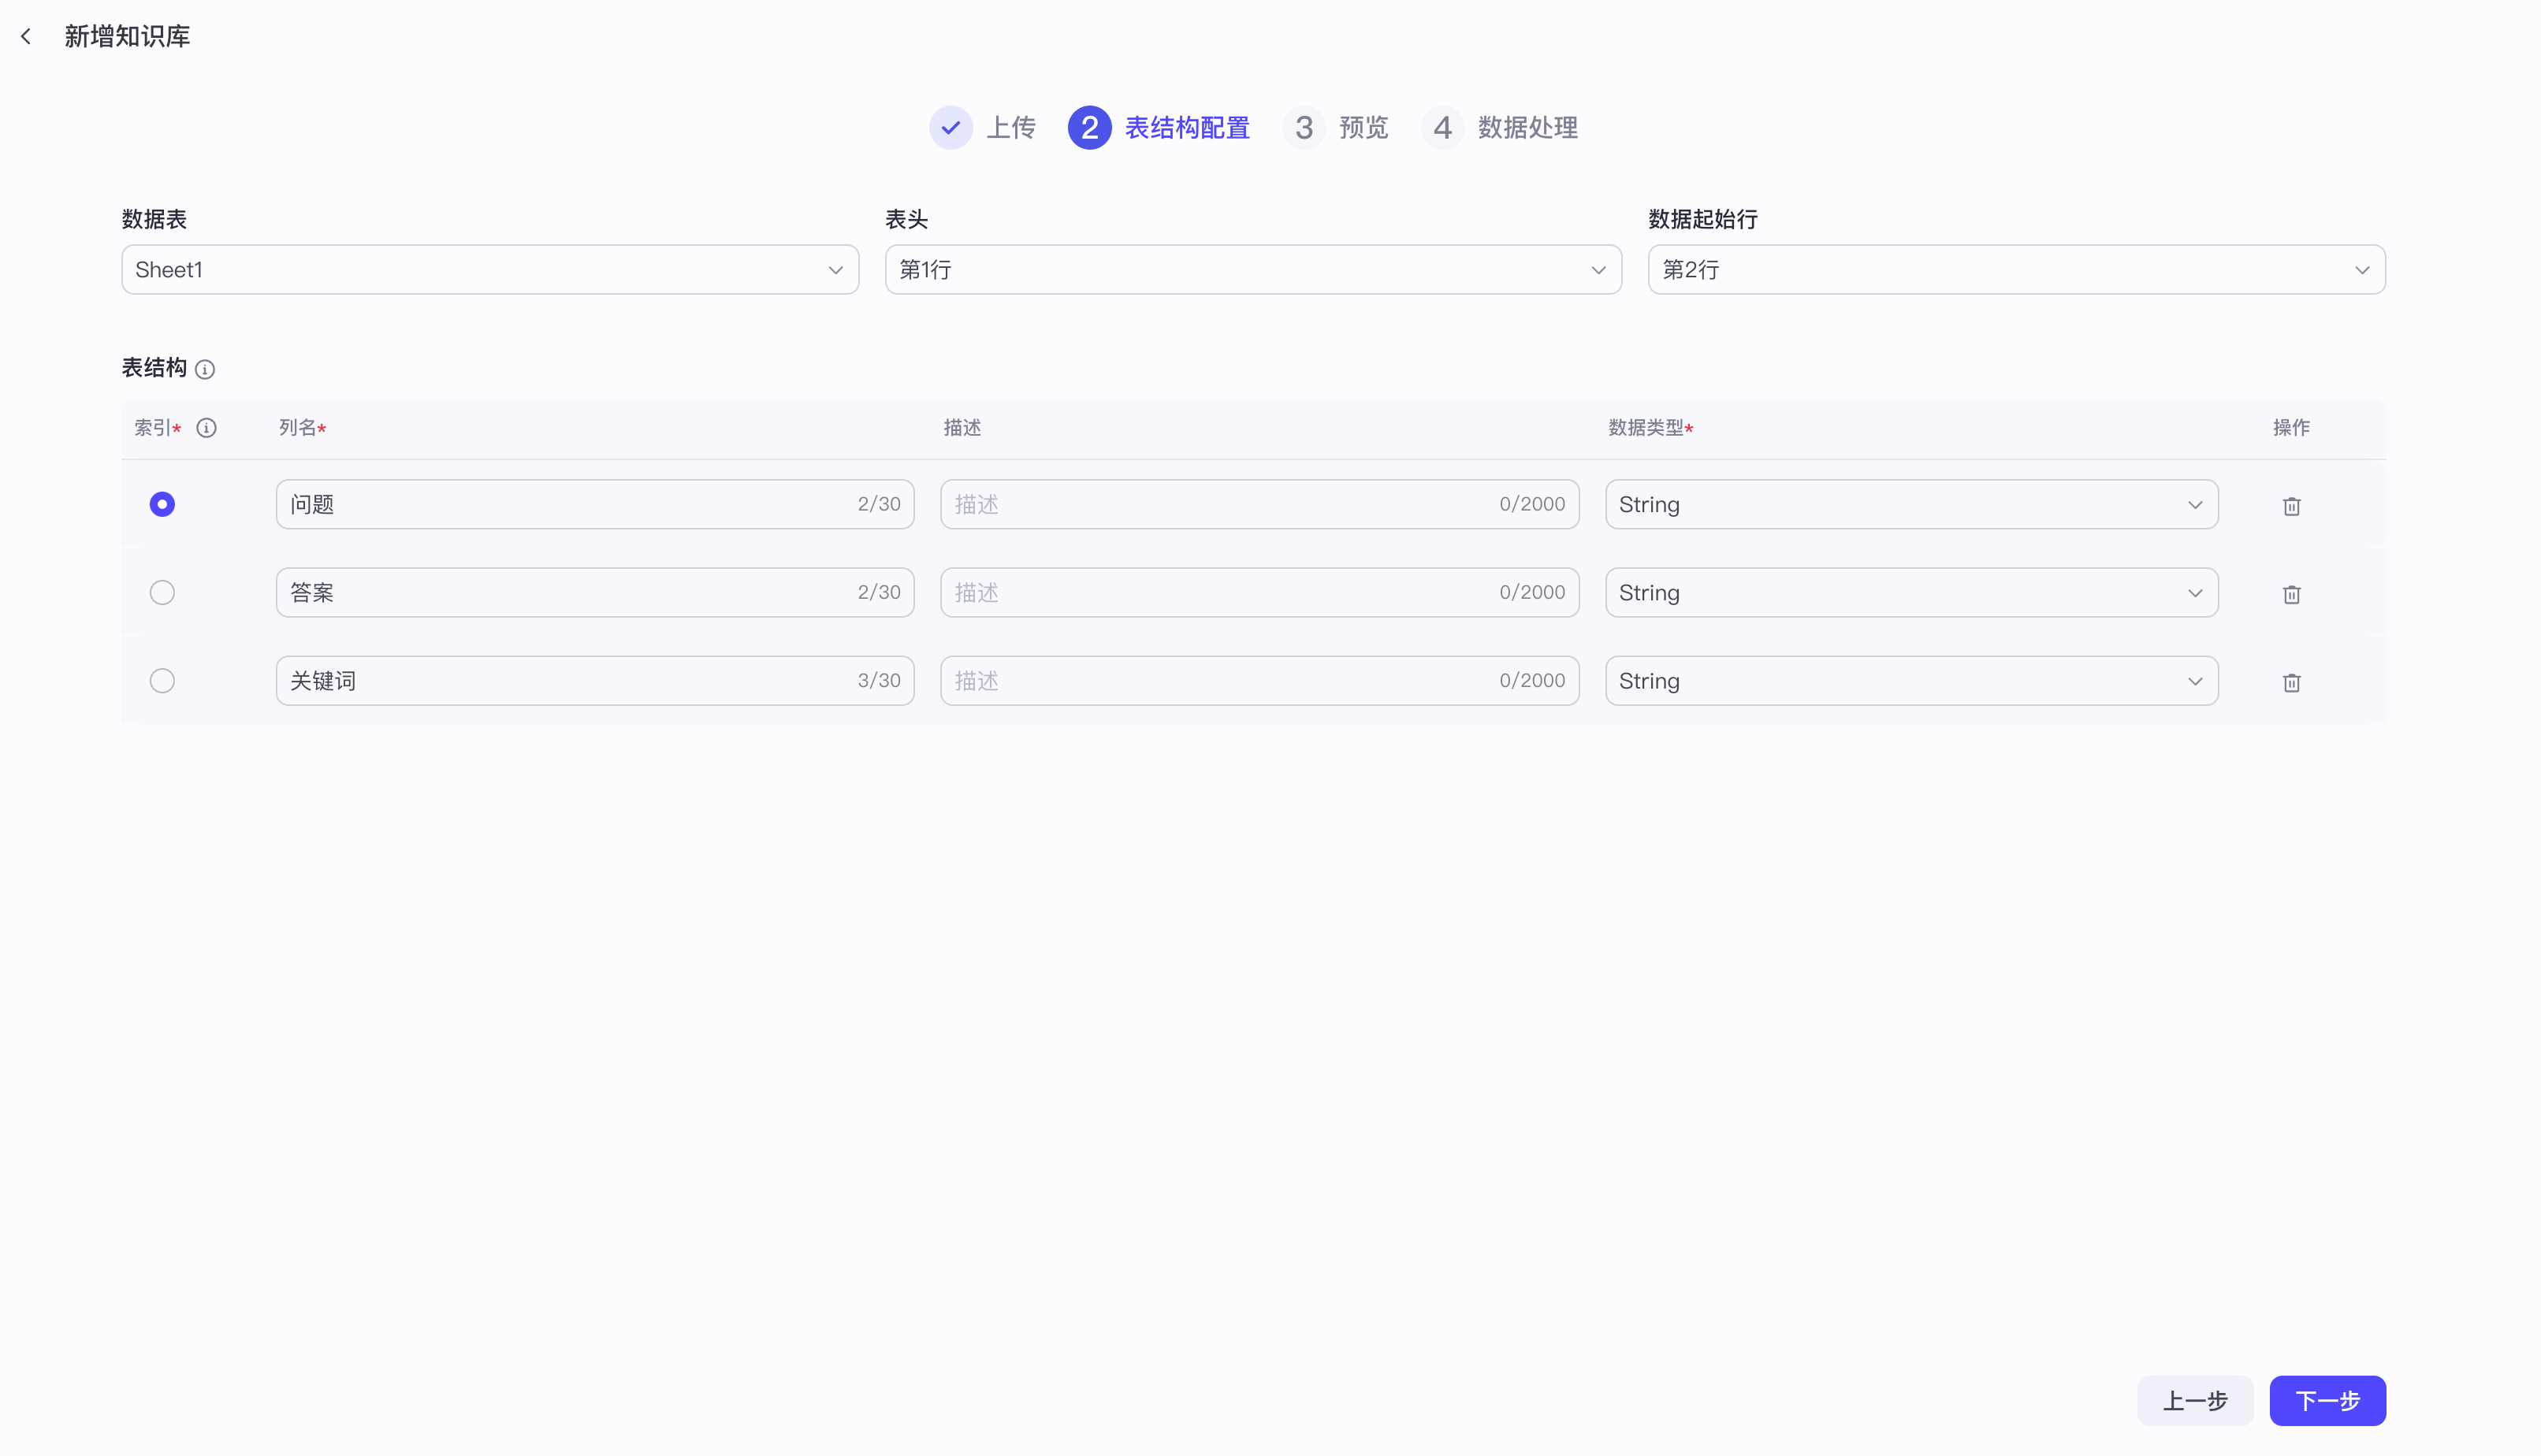Click the back arrow beside 新增知识库
Screen dimensions: 2541x1456
tap(26, 37)
